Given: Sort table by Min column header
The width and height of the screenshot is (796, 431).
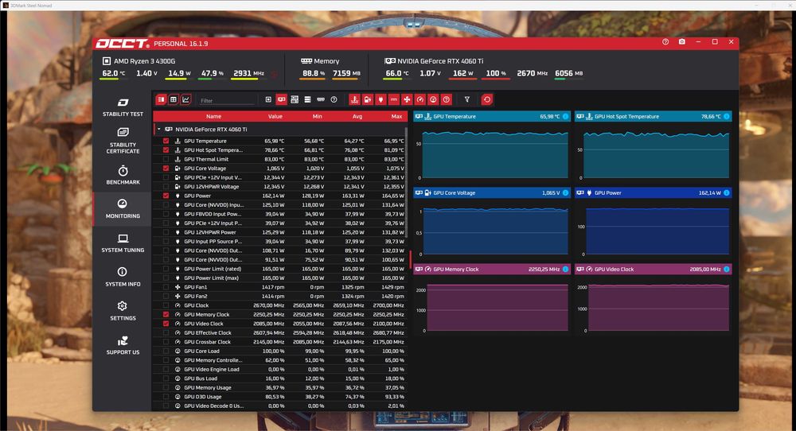Looking at the screenshot, I should pyautogui.click(x=318, y=117).
